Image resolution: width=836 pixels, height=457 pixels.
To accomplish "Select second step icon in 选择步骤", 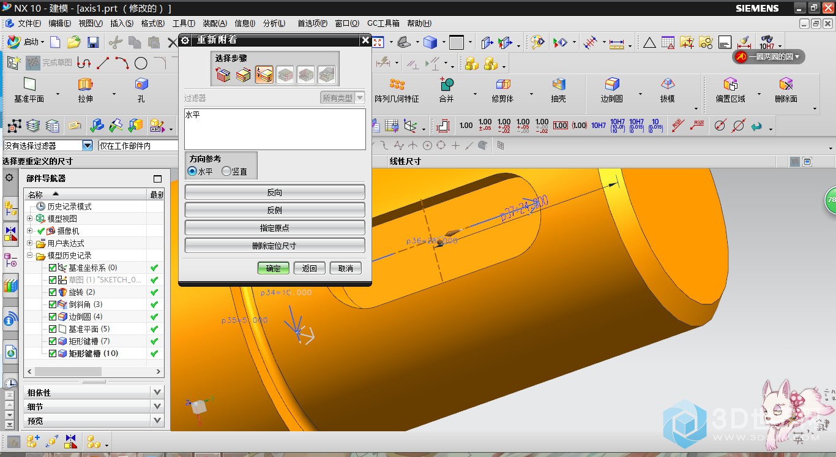I will click(x=244, y=75).
